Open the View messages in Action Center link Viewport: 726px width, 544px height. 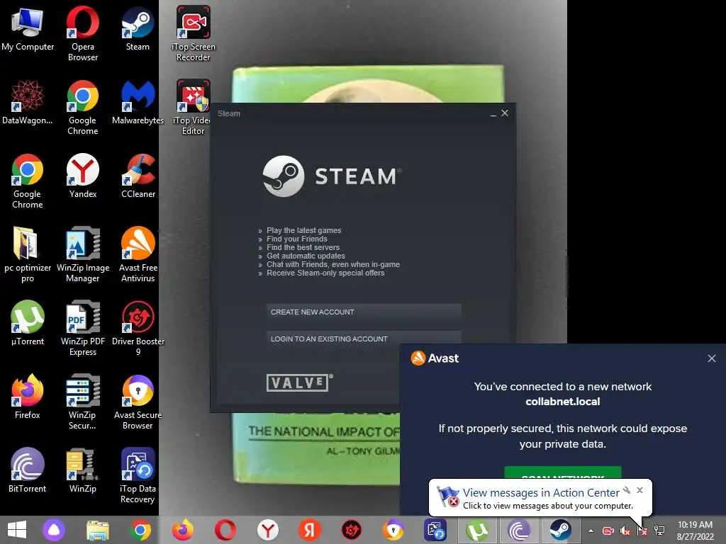coord(541,493)
